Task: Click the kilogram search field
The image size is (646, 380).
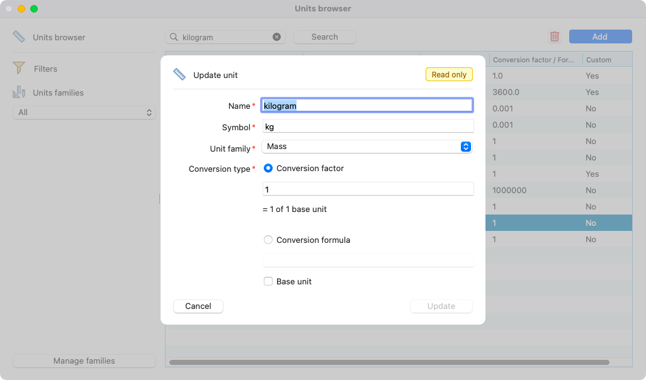Action: point(225,37)
